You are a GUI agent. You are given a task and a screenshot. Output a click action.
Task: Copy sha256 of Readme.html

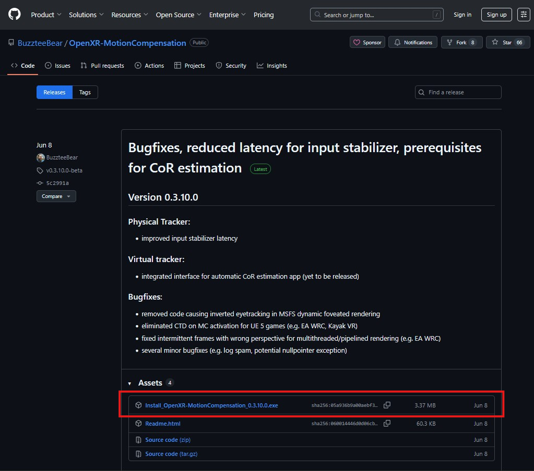click(x=387, y=424)
